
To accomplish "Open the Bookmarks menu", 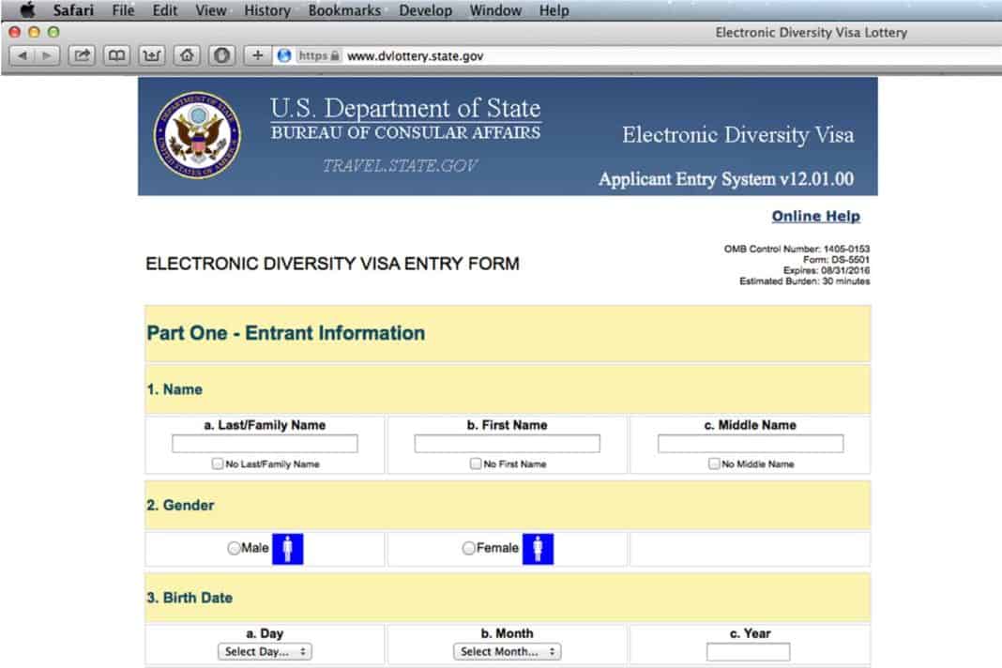I will (344, 10).
